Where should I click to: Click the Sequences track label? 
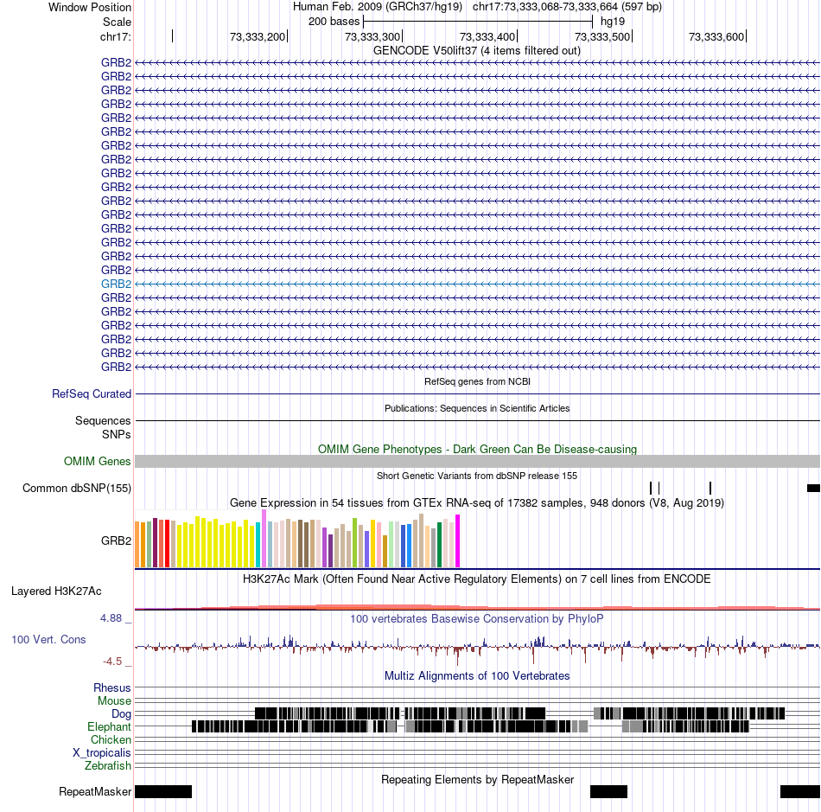click(103, 420)
